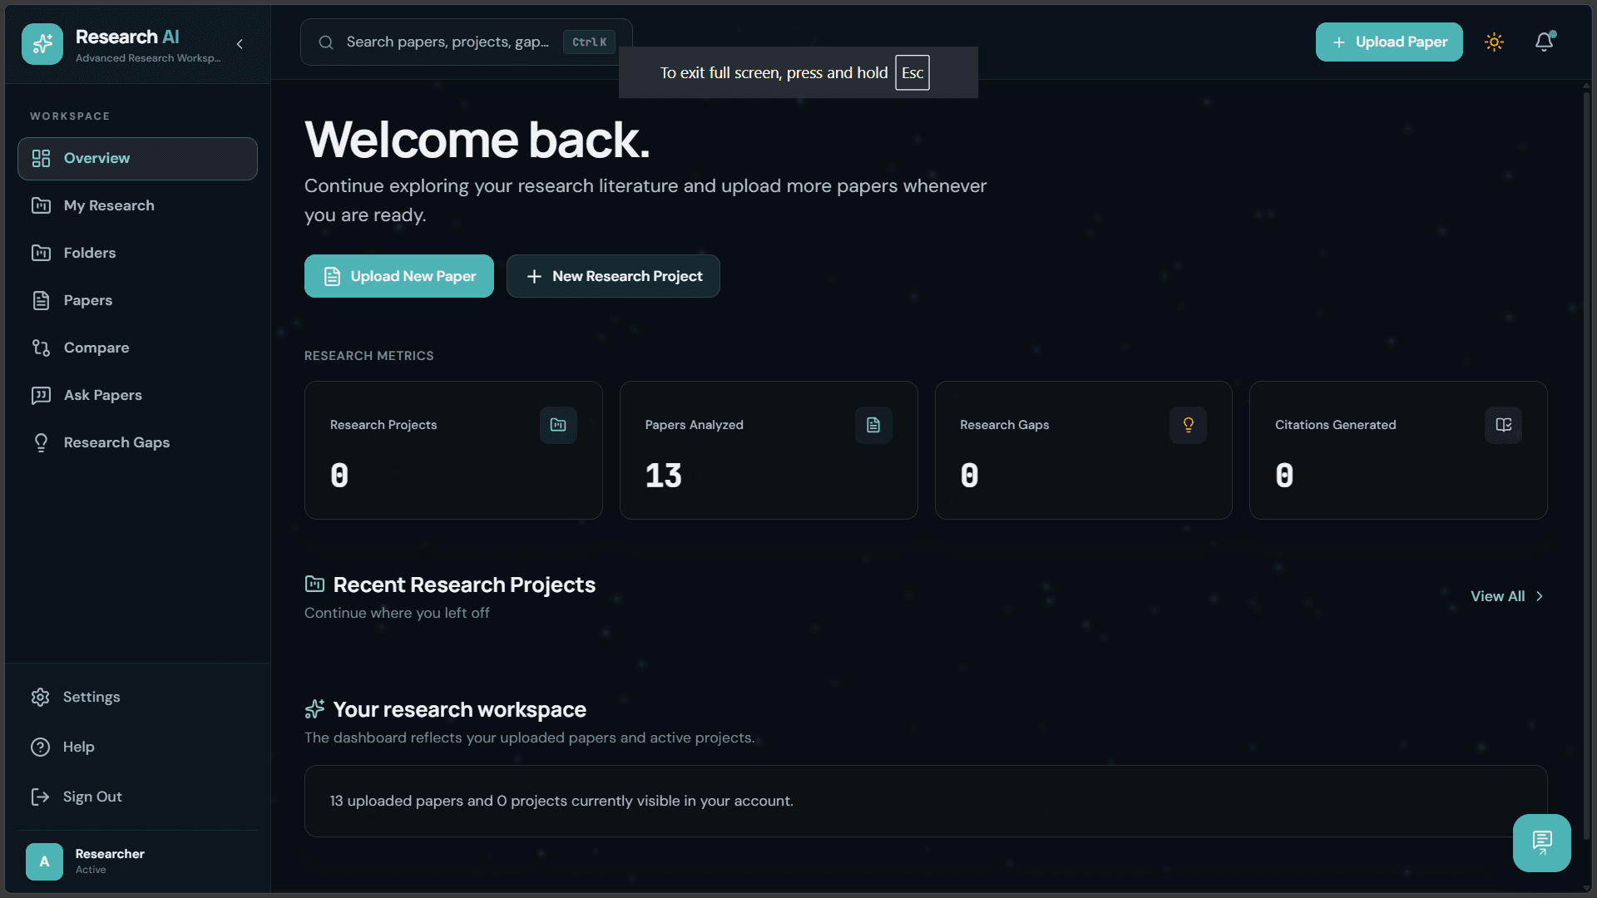Toggle light theme with the sun icon

(1495, 42)
